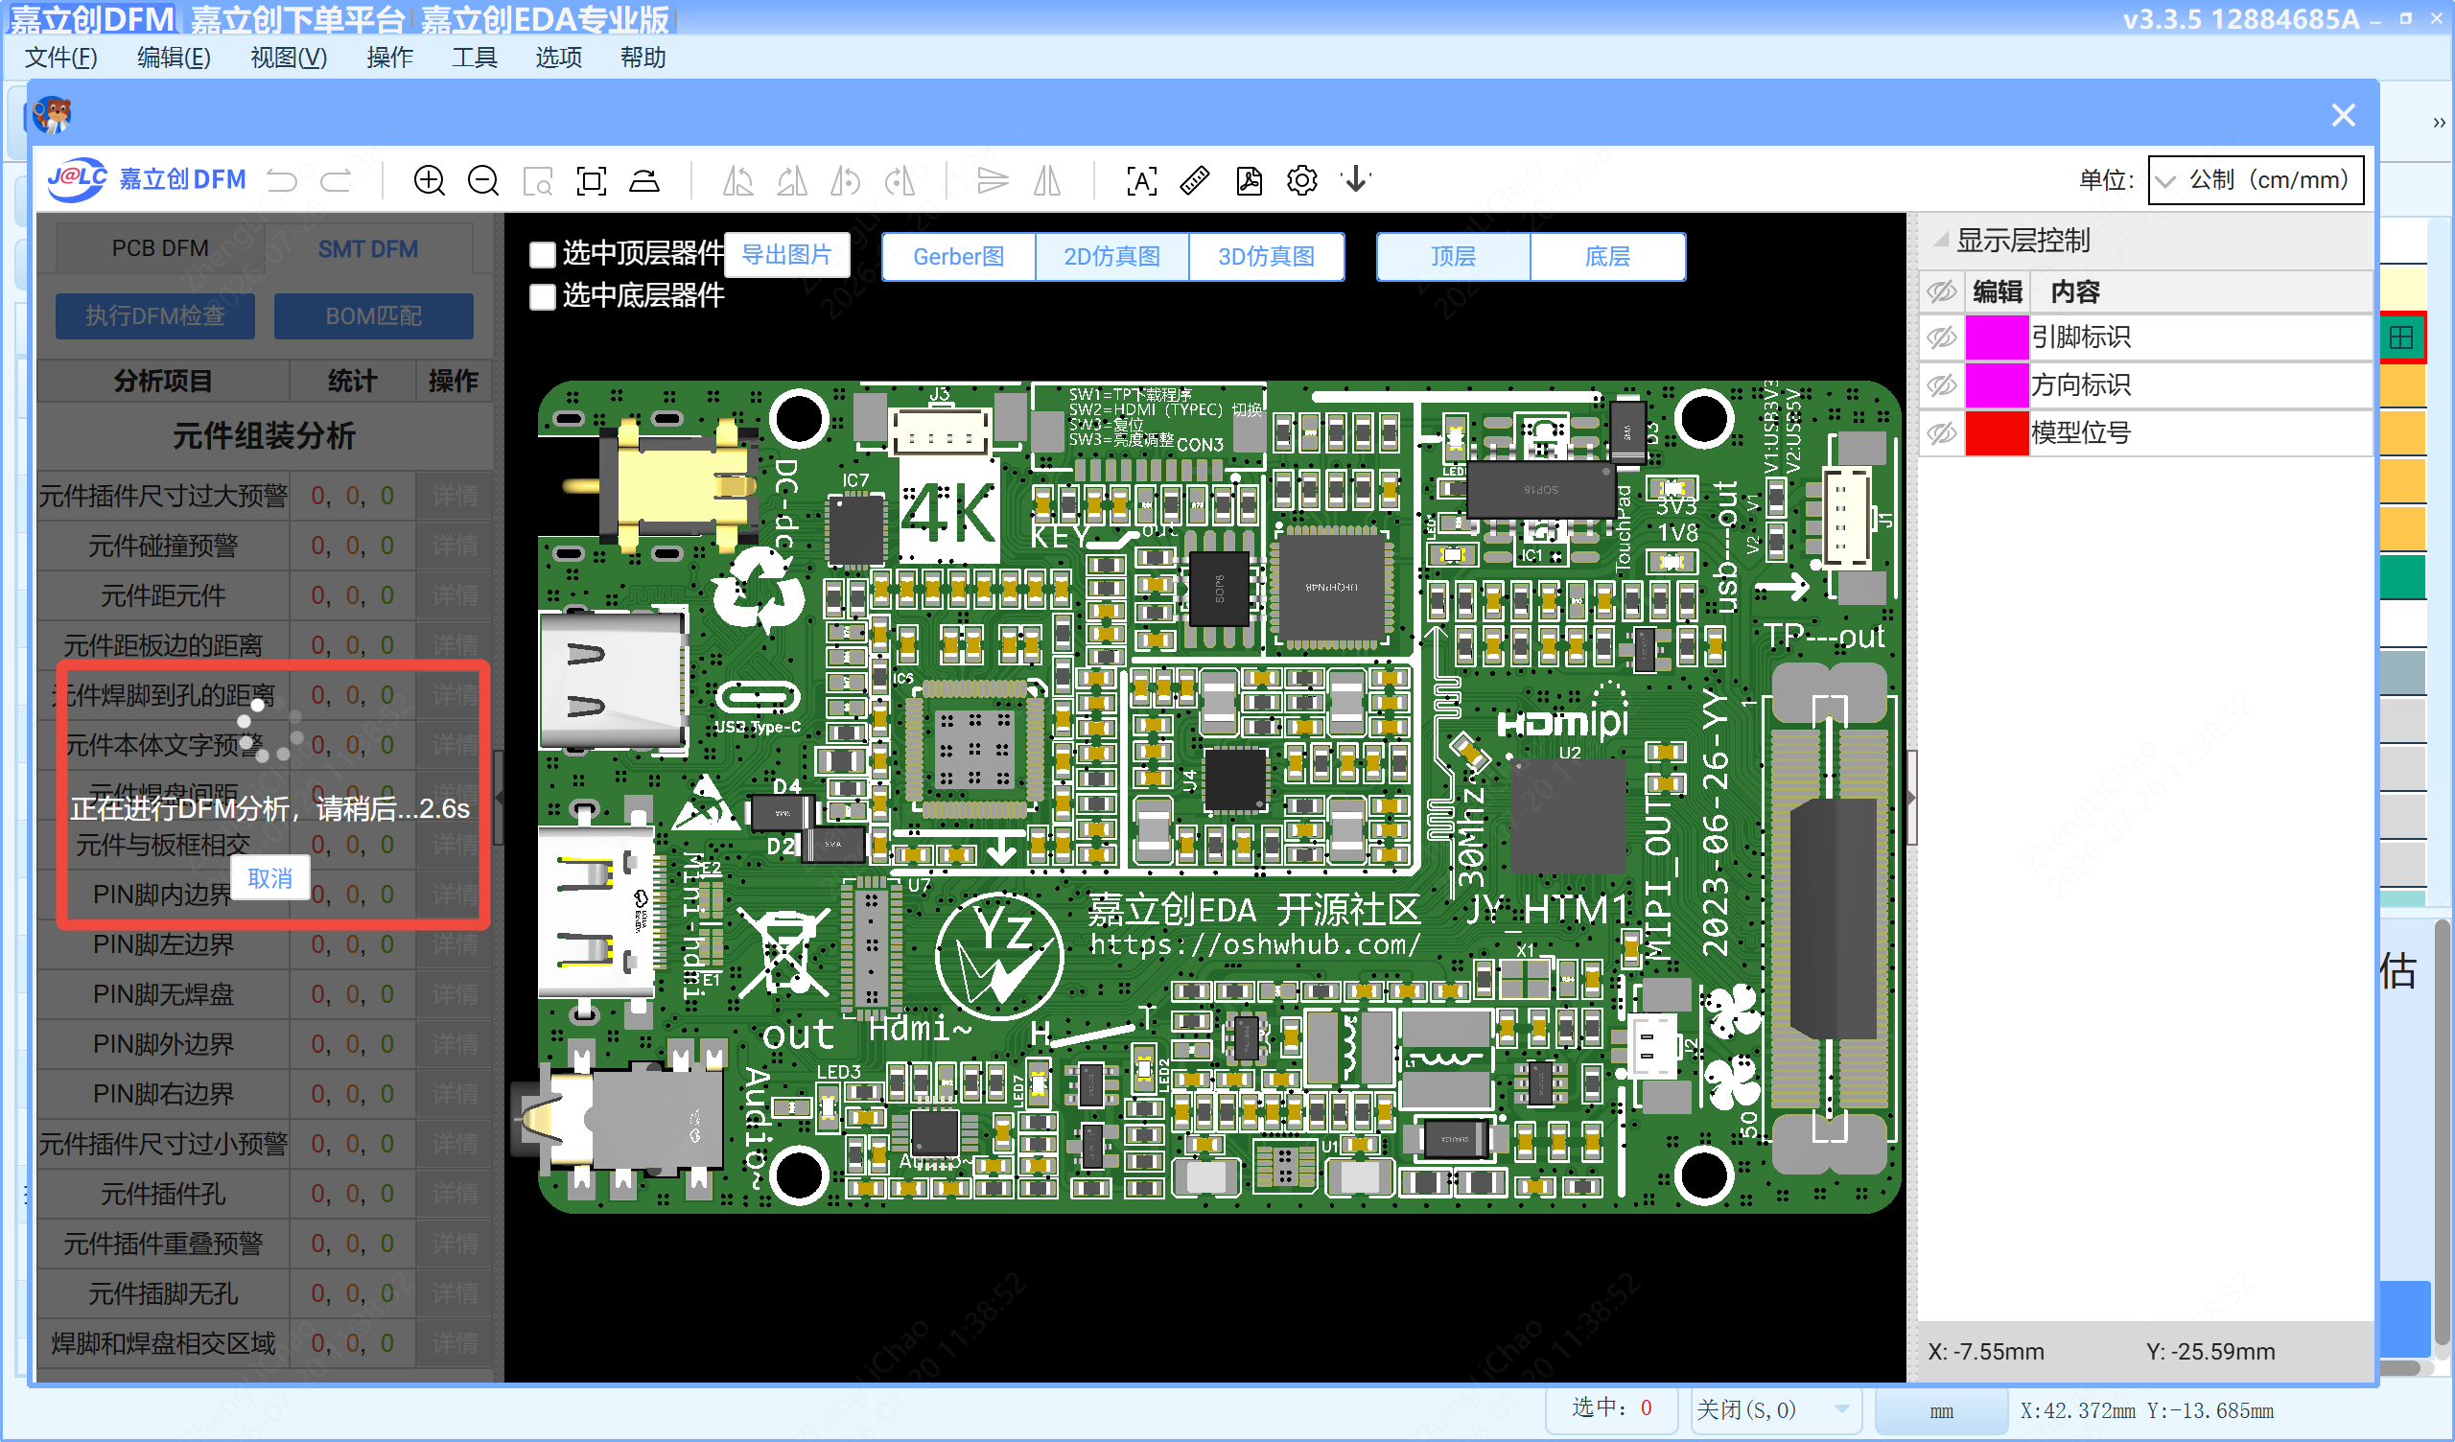Check the 选中底层器件 checkbox
2455x1442 pixels.
click(x=542, y=296)
